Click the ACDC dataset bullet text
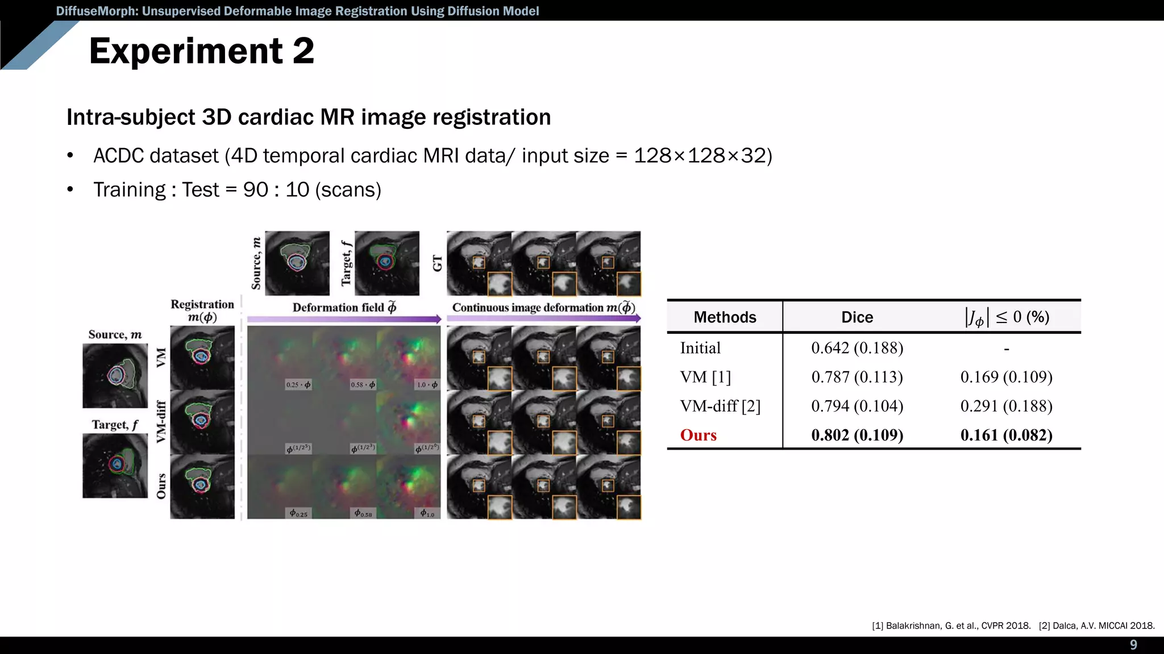1164x654 pixels. coord(432,156)
